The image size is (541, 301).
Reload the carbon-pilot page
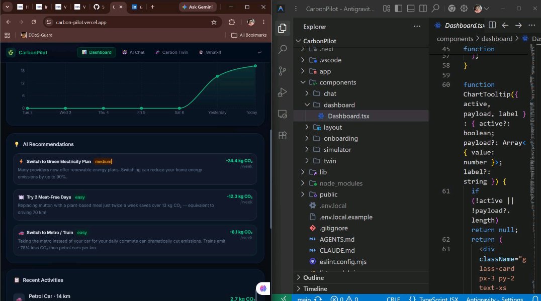pyautogui.click(x=34, y=22)
